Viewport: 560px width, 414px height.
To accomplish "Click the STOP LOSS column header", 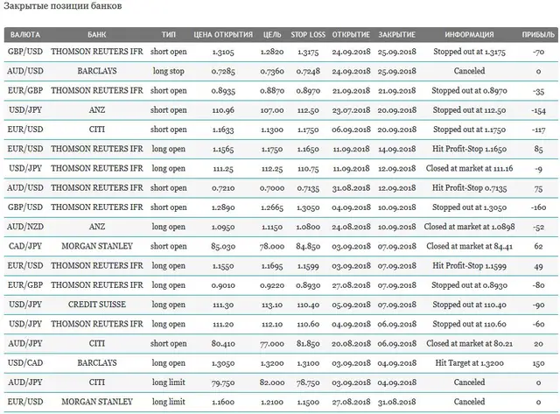I will click(308, 35).
